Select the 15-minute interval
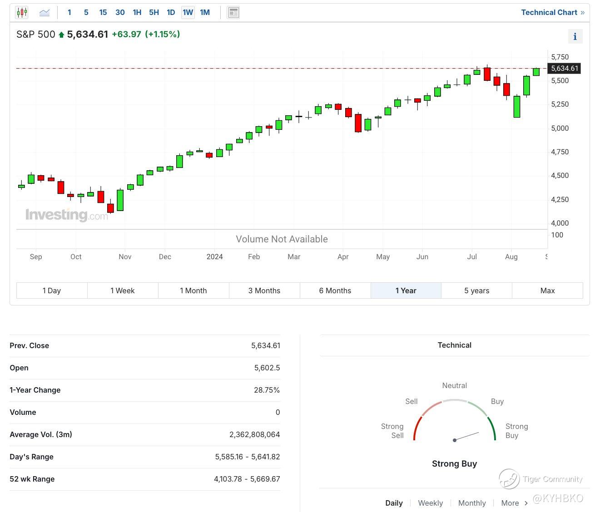Image resolution: width=595 pixels, height=512 pixels. point(103,12)
